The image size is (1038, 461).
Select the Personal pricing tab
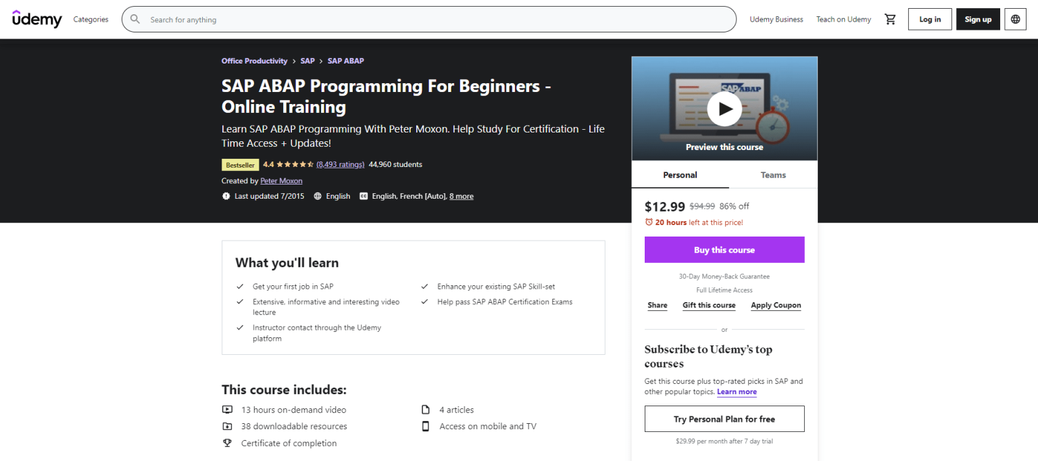tap(680, 174)
